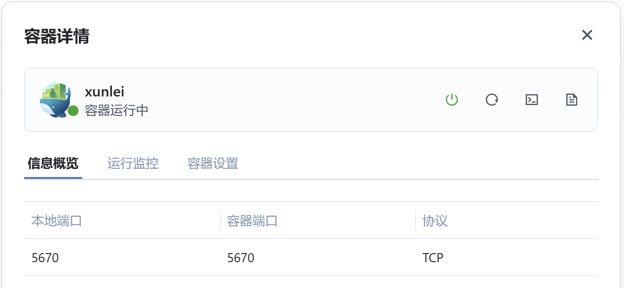Click the 容器详情 dialog title

pos(57,36)
